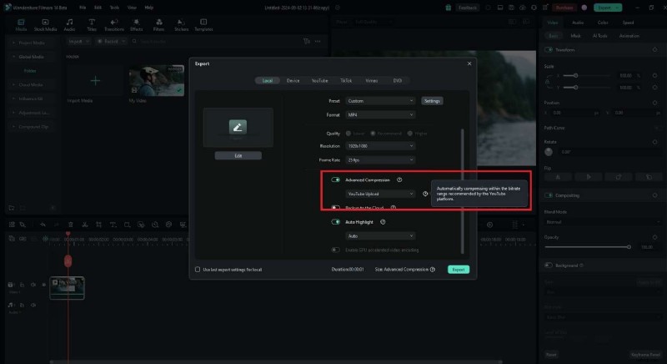Toggle Video 1 track eye visibility
The height and width of the screenshot is (364, 667).
43,285
